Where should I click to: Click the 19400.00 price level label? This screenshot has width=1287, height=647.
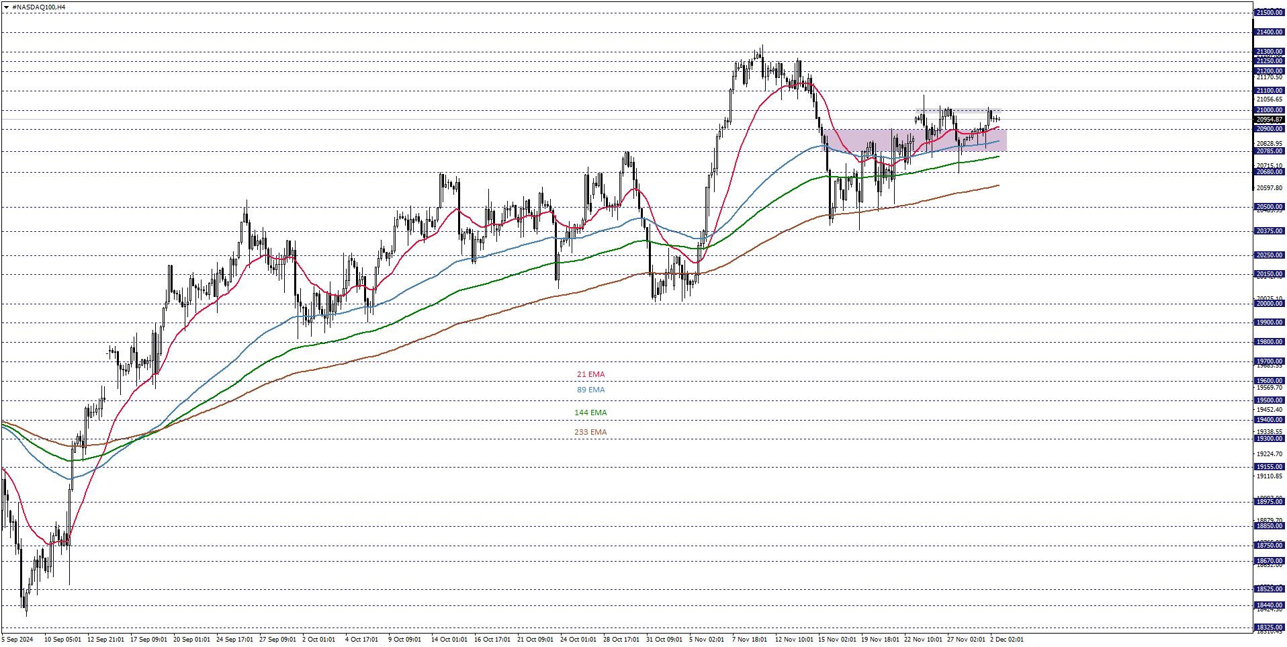pyautogui.click(x=1269, y=420)
